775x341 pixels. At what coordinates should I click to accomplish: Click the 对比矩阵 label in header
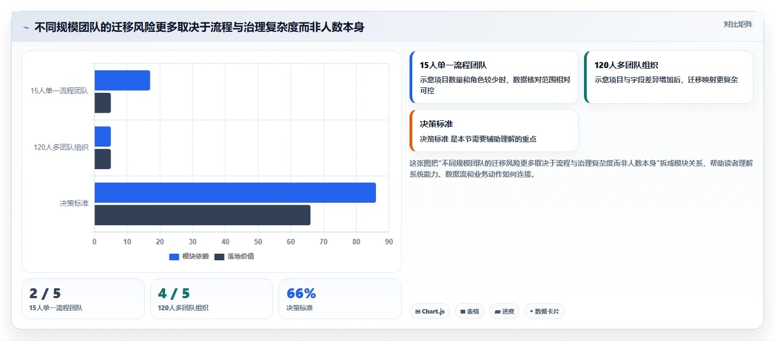point(738,24)
